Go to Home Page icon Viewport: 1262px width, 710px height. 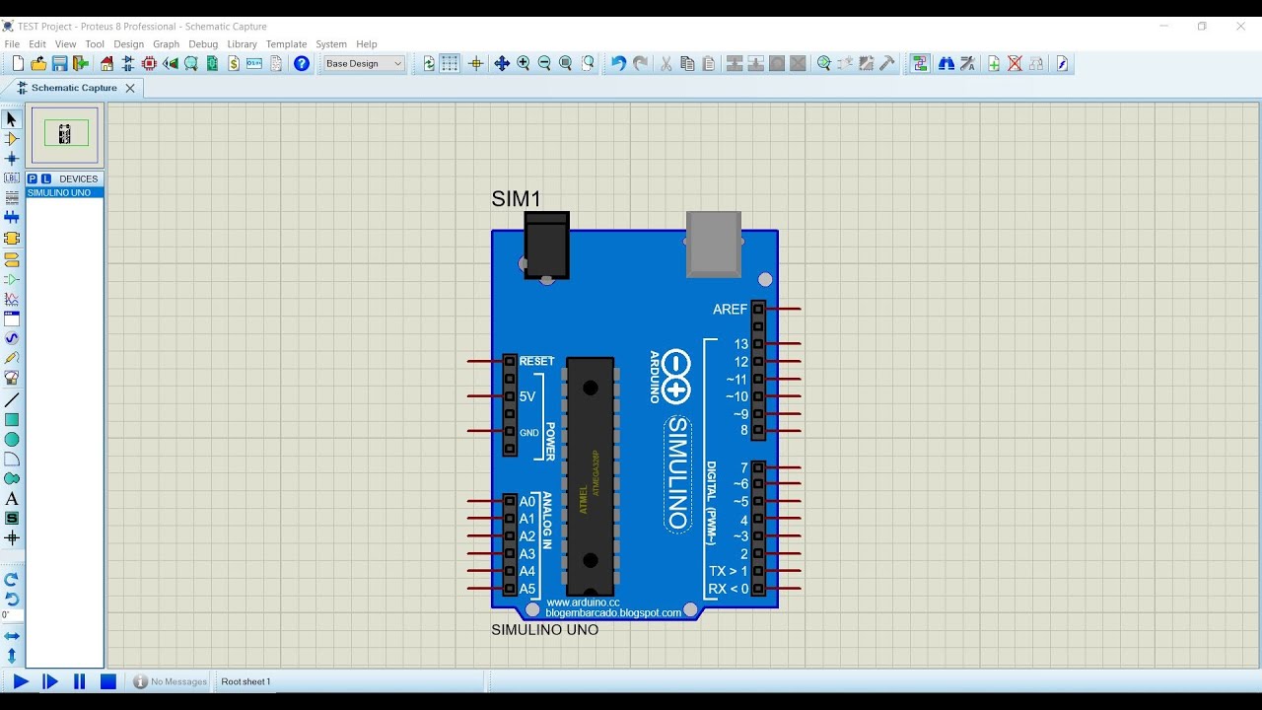(106, 63)
